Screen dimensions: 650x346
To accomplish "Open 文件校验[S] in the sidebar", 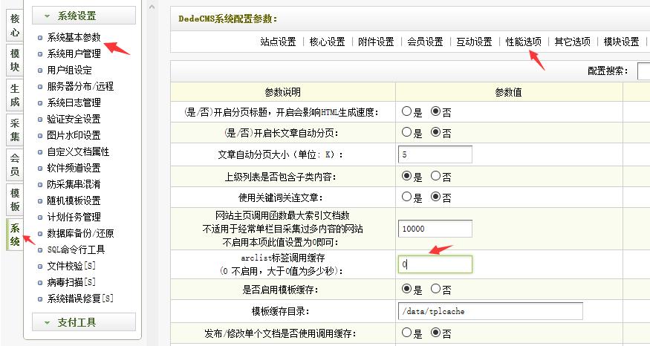I will click(x=71, y=266).
